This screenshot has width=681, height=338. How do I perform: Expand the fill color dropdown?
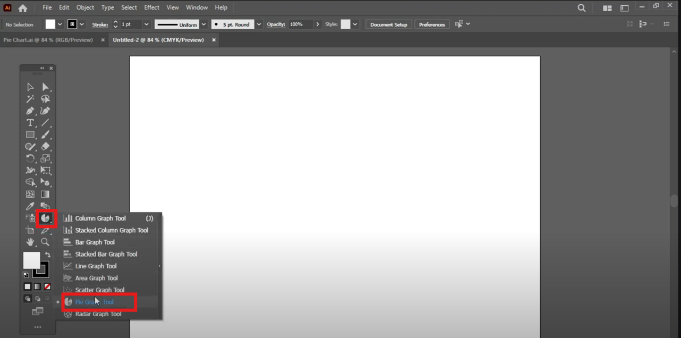(x=59, y=24)
